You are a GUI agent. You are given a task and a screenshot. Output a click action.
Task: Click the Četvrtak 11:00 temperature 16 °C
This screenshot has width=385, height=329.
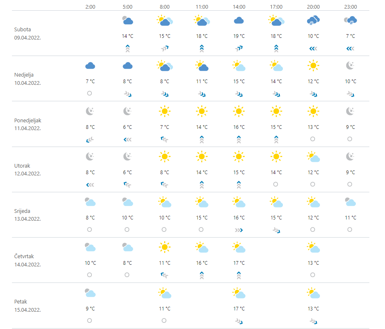pos(202,263)
